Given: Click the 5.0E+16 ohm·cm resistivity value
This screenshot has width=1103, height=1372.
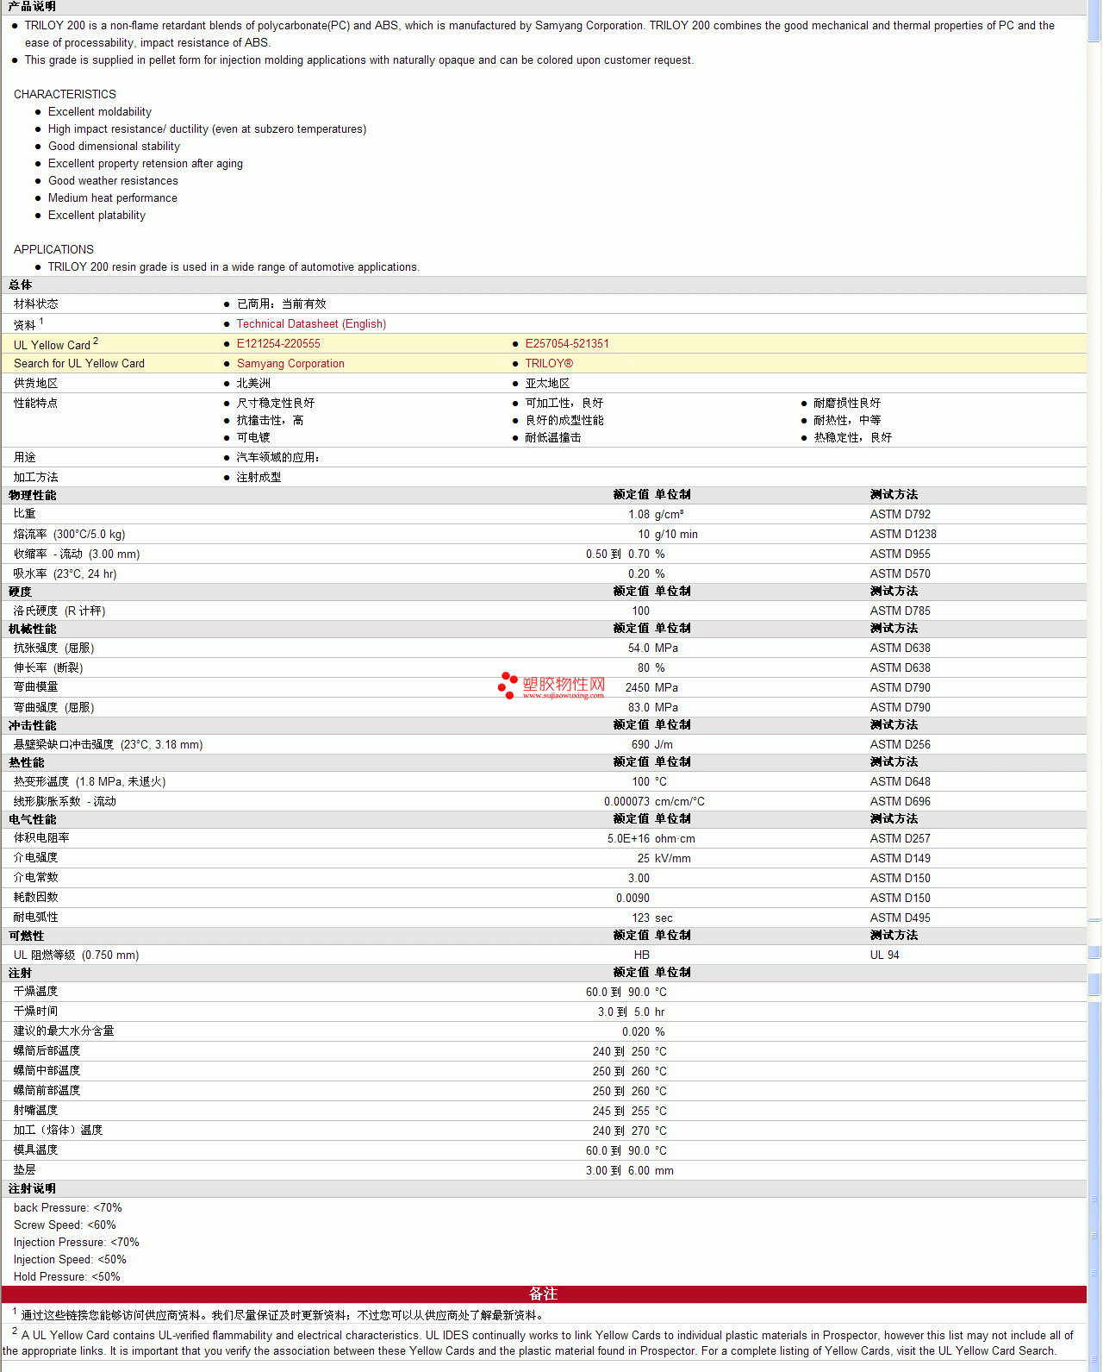Looking at the screenshot, I should (x=651, y=839).
